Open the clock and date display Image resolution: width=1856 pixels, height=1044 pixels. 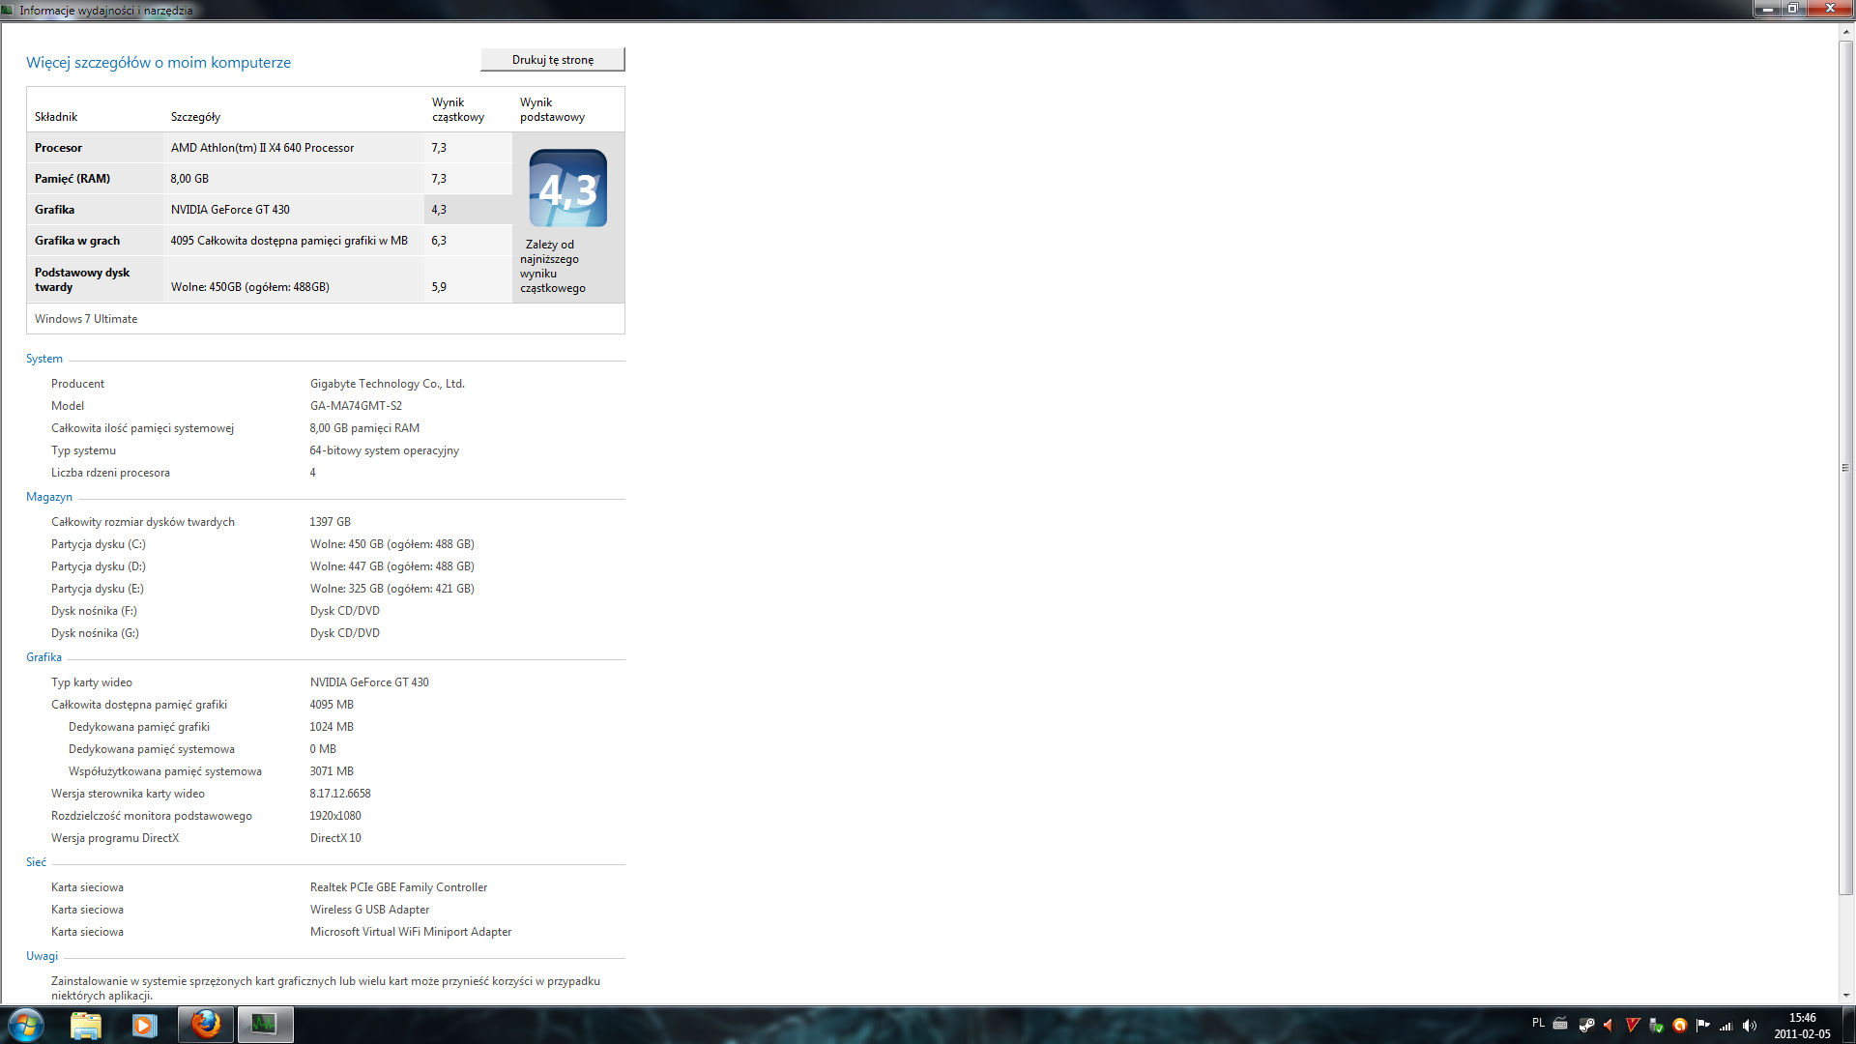click(1802, 1026)
